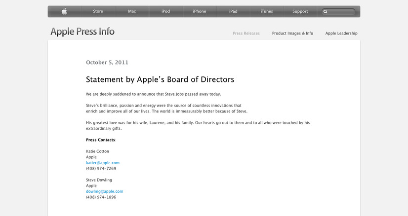Viewport: 408px width, 216px height.
Task: Navigate to the iPhone page
Action: tap(200, 11)
